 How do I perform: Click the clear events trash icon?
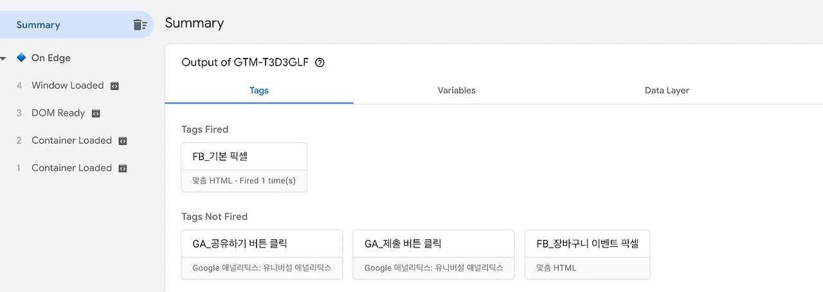[140, 25]
